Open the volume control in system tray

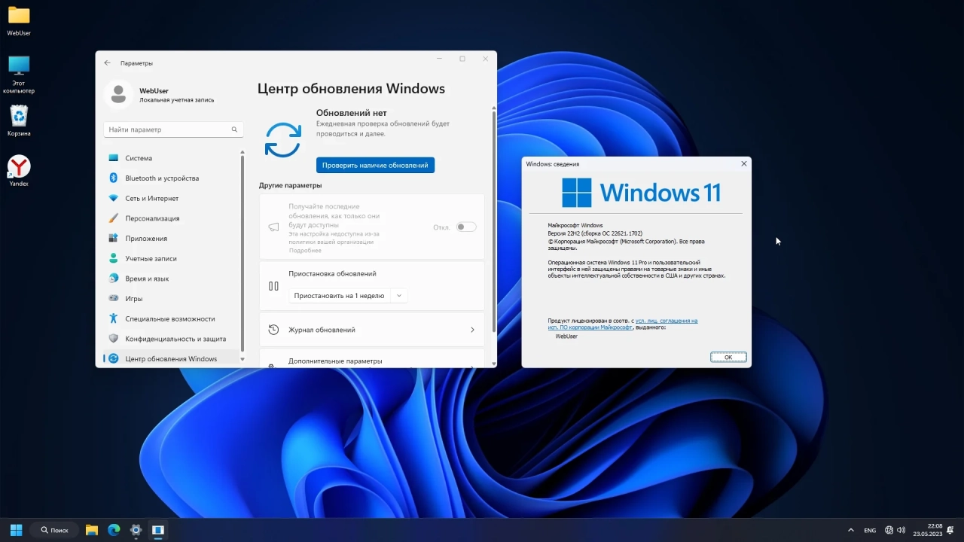901,530
